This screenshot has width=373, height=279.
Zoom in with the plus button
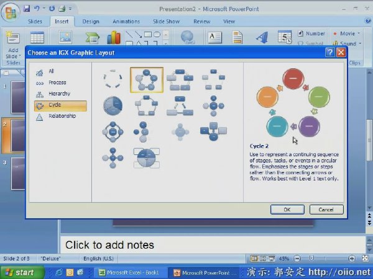point(351,259)
